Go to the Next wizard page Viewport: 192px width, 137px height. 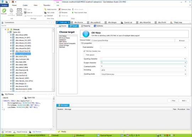point(184,101)
